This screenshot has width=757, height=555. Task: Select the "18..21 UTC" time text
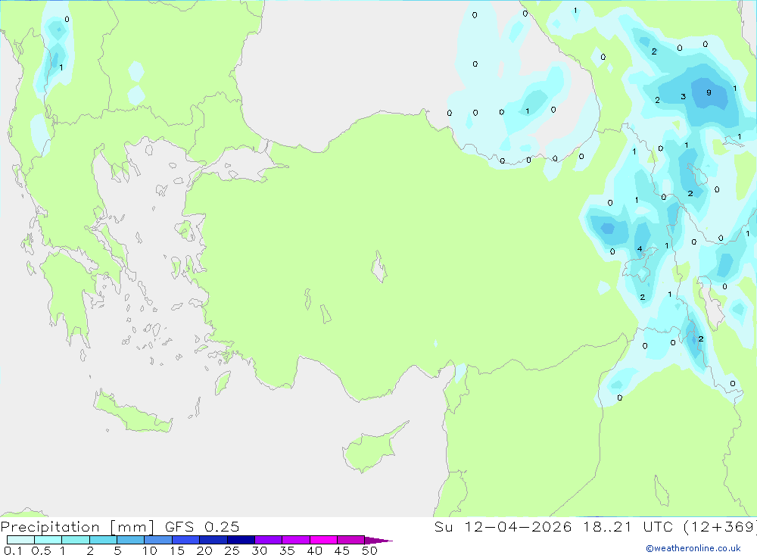click(x=628, y=526)
